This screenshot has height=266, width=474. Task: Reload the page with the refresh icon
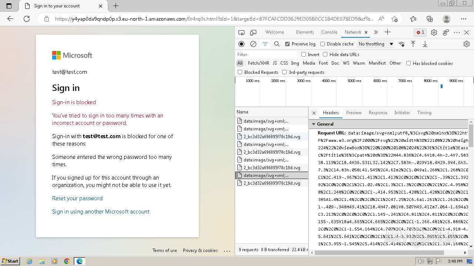tap(27, 19)
